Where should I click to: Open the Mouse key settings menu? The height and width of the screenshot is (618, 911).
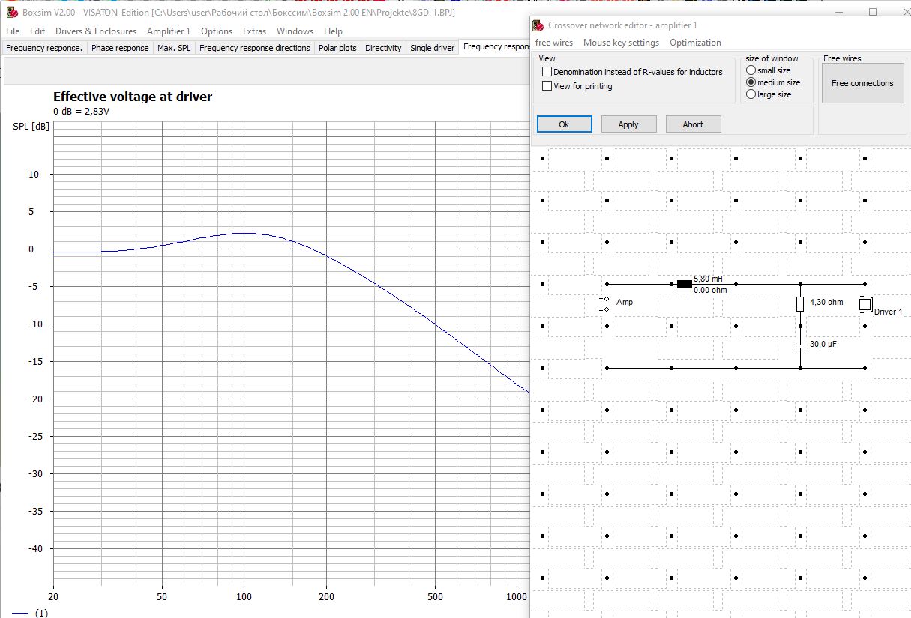click(x=621, y=43)
